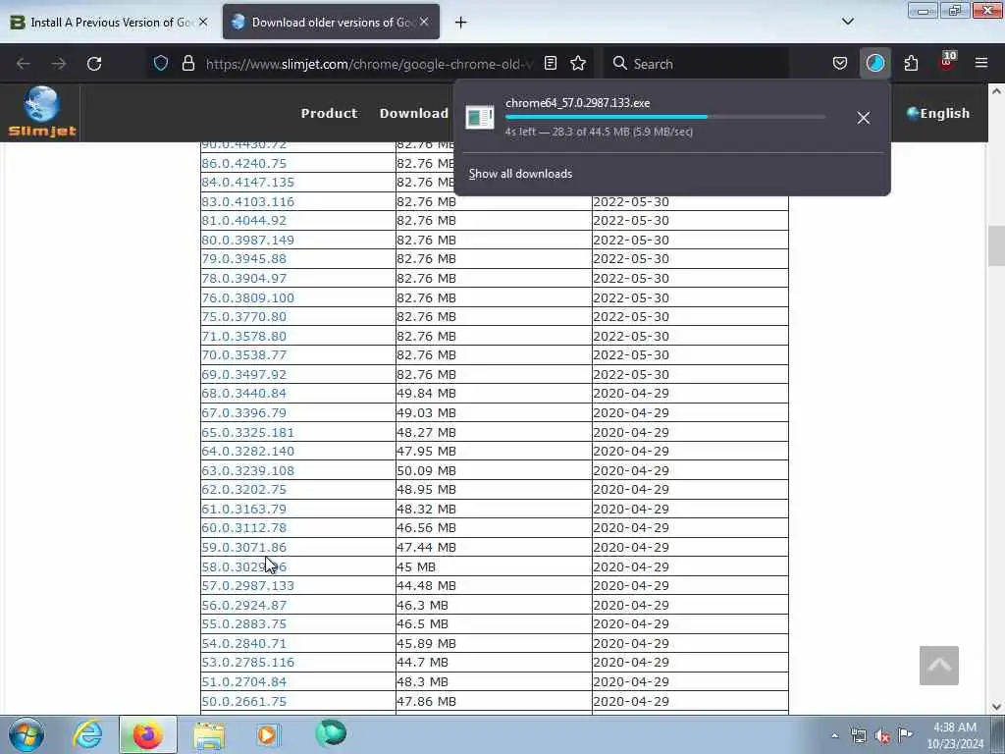Screen dimensions: 1005x754
Task: Focus the URL address bar
Action: pyautogui.click(x=369, y=64)
